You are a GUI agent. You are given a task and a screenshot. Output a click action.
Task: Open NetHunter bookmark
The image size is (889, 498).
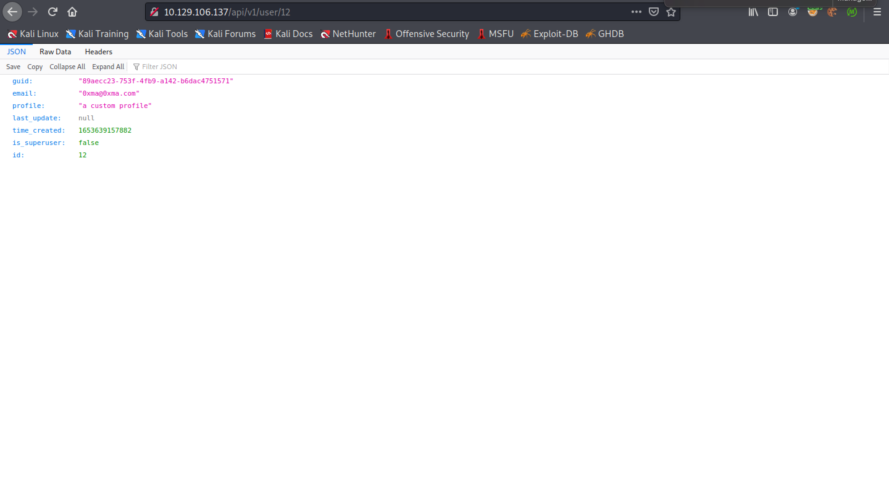click(x=348, y=34)
